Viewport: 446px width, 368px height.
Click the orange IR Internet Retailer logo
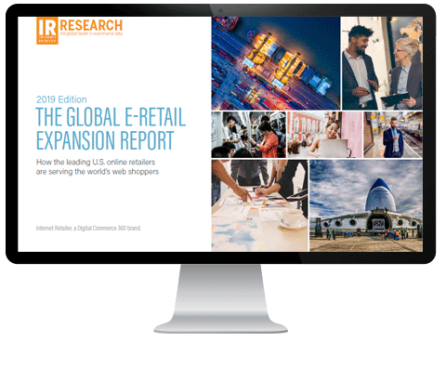coord(47,31)
